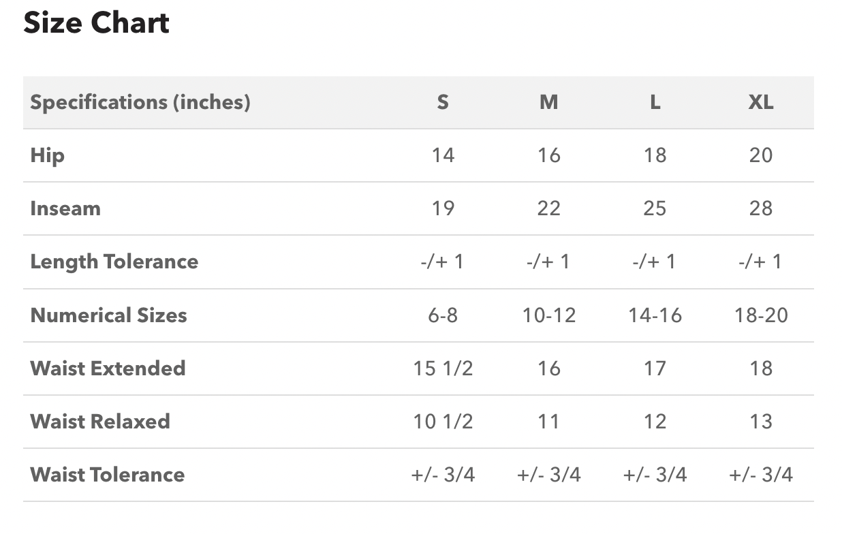Click the Waist Tolerance row label
The image size is (842, 534).
(108, 475)
